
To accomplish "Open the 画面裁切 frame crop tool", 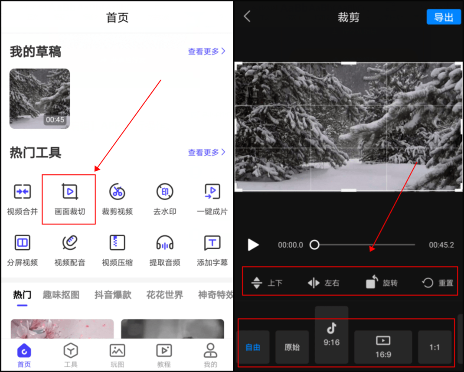I will click(70, 199).
